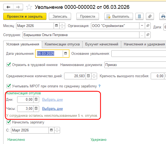
Task: Toggle the Отразить в трудовой книжке checkbox
Action: 9,65
